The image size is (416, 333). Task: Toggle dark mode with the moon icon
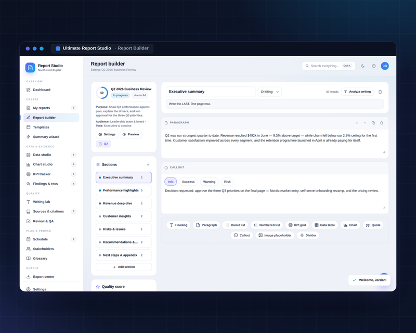pyautogui.click(x=362, y=66)
